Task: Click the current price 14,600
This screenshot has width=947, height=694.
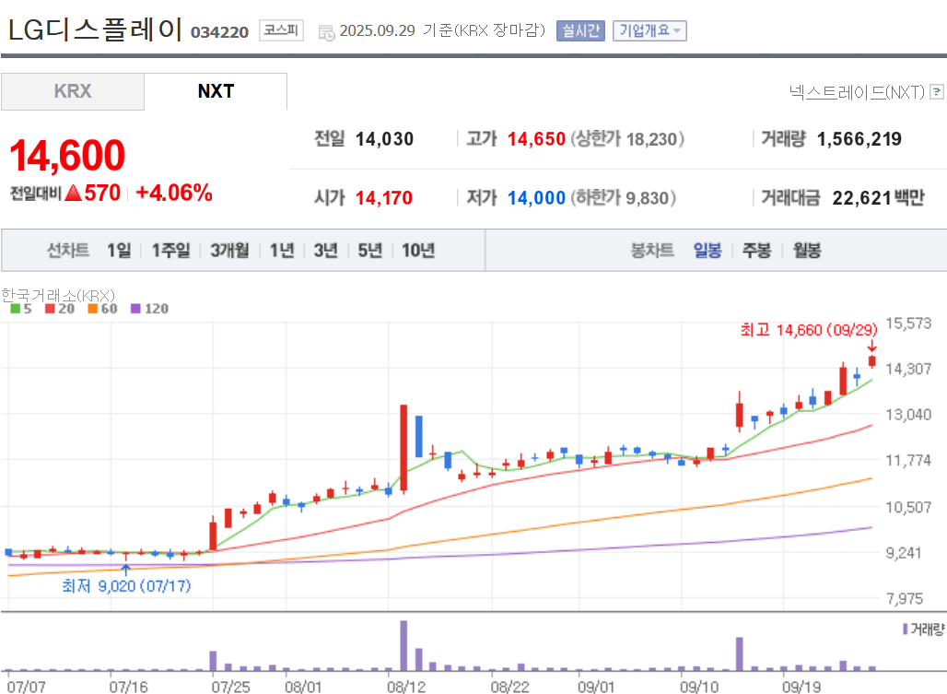Action: point(67,155)
